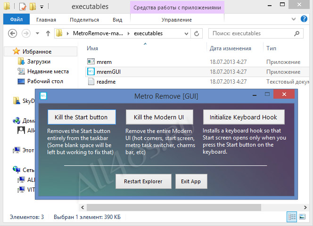The height and width of the screenshot is (226, 313).
Task: Click the Metro Remove window app icon
Action: pos(43,96)
